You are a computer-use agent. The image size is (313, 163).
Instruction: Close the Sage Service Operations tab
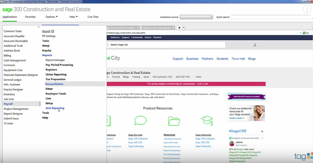[x=173, y=28]
